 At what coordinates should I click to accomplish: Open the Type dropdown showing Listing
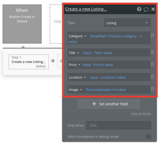(x=128, y=23)
